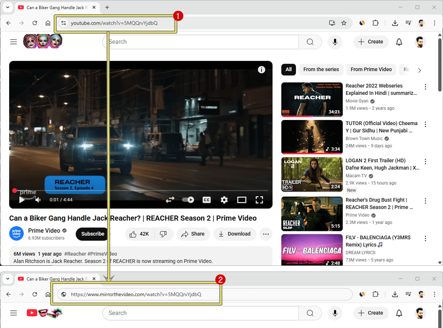Open the Prime Video channel avatar
Screen dimensions: 443x328
16,233
